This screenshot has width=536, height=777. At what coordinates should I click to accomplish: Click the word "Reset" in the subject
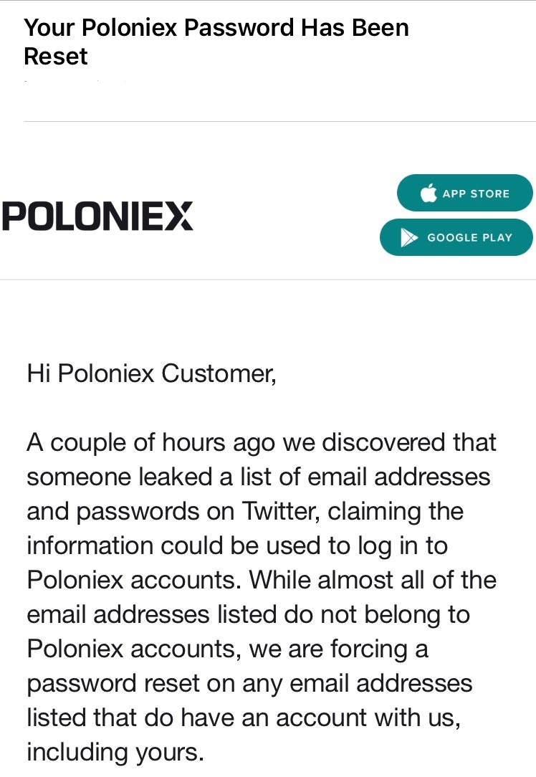[x=56, y=57]
